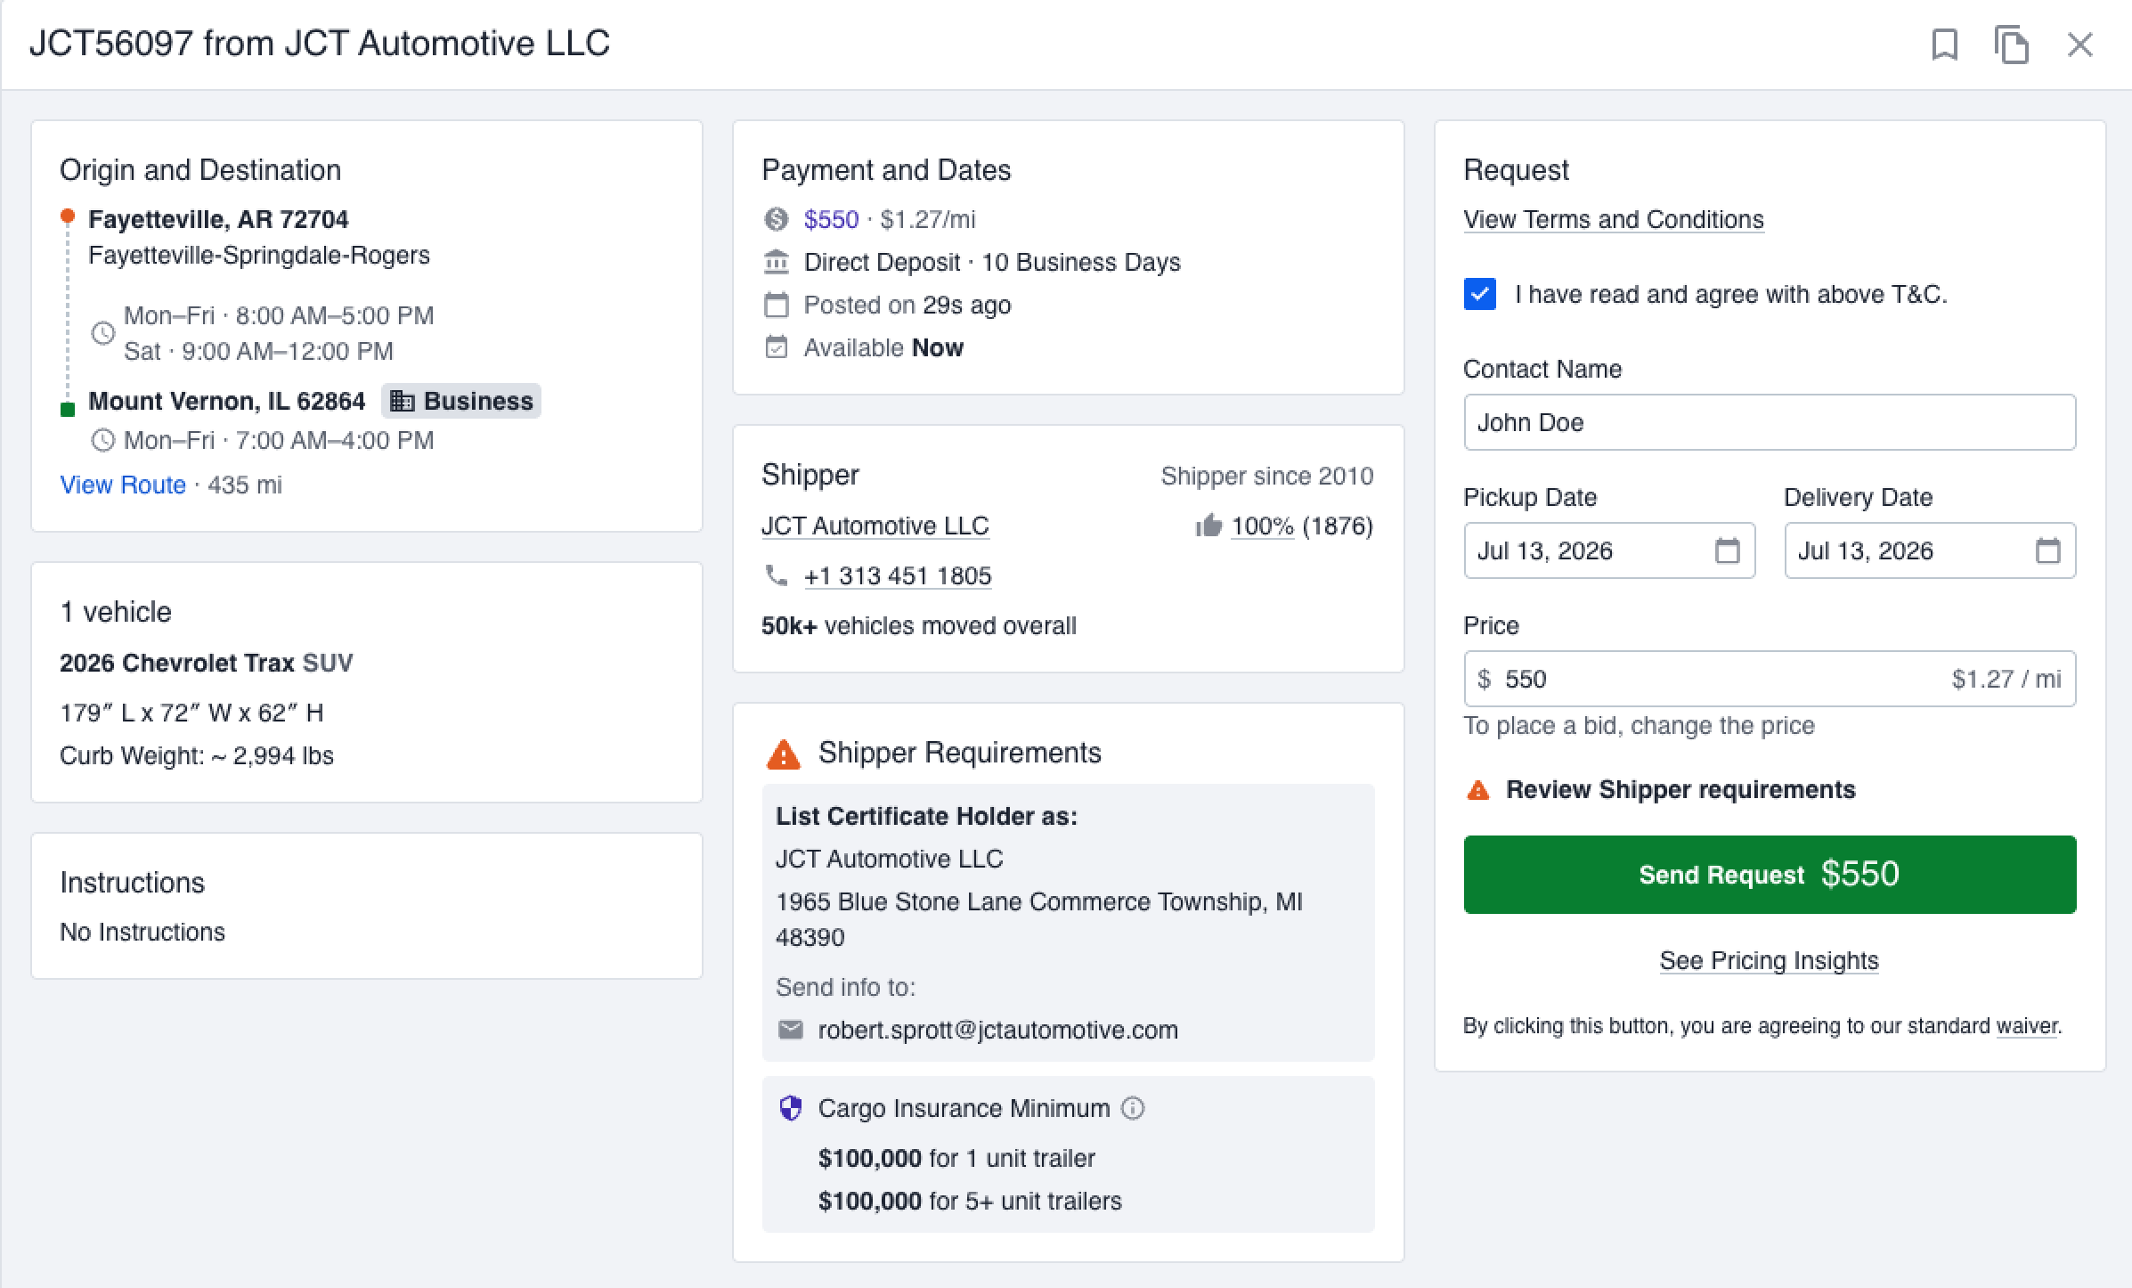This screenshot has height=1288, width=2132.
Task: Open the Pickup Date calendar picker icon
Action: (1728, 550)
